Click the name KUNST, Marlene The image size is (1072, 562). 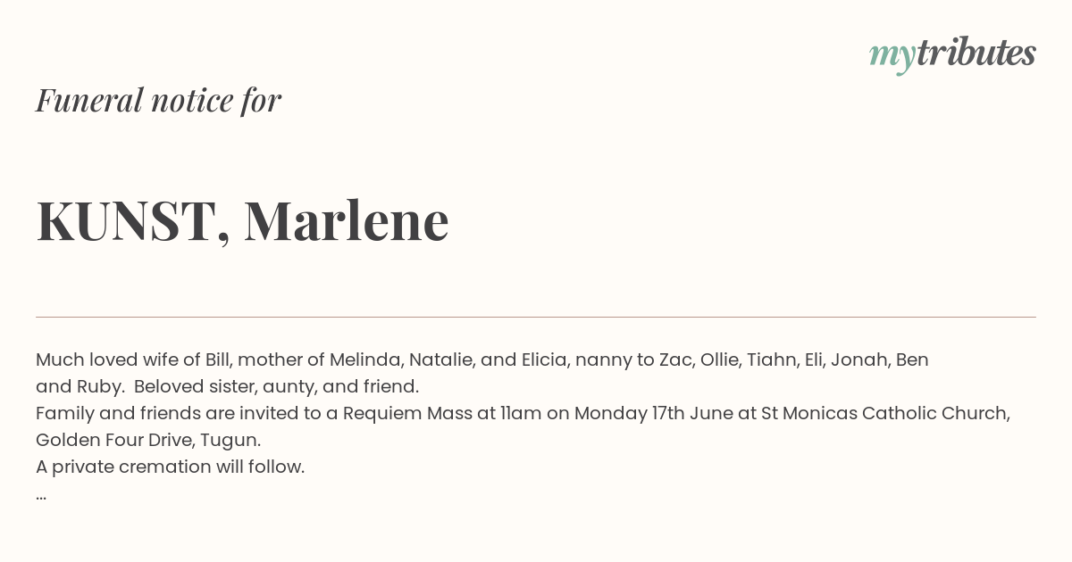click(242, 221)
